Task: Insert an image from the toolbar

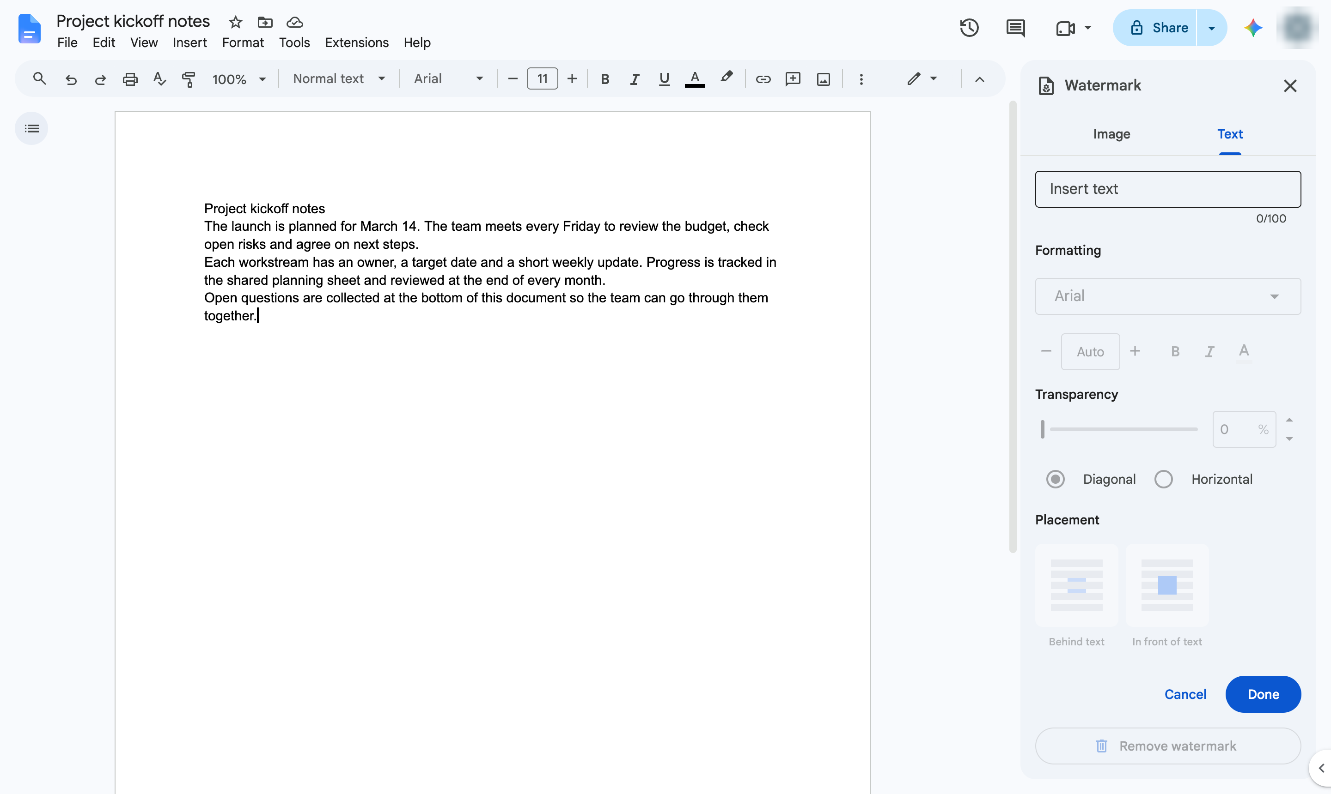Action: point(823,79)
